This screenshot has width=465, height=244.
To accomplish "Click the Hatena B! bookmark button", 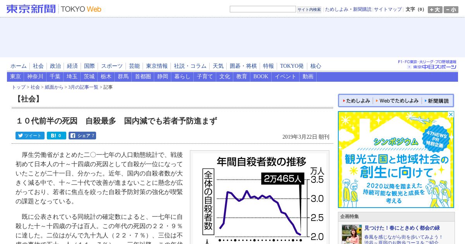I will 57,136.
